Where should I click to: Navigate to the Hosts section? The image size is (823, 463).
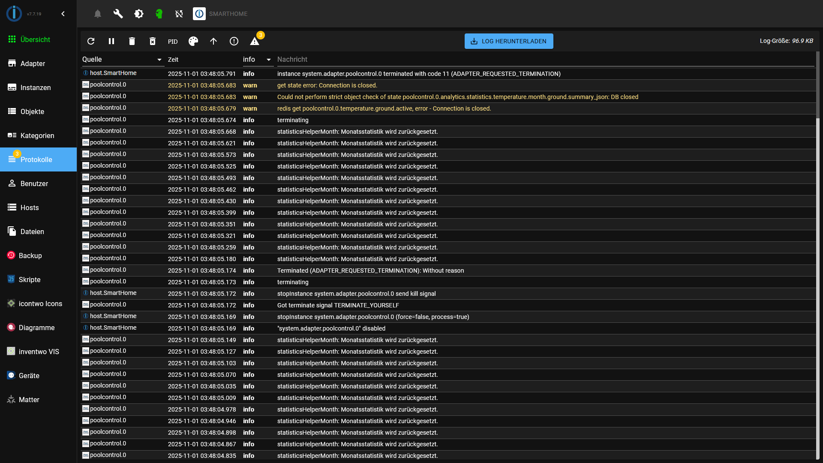coord(29,207)
